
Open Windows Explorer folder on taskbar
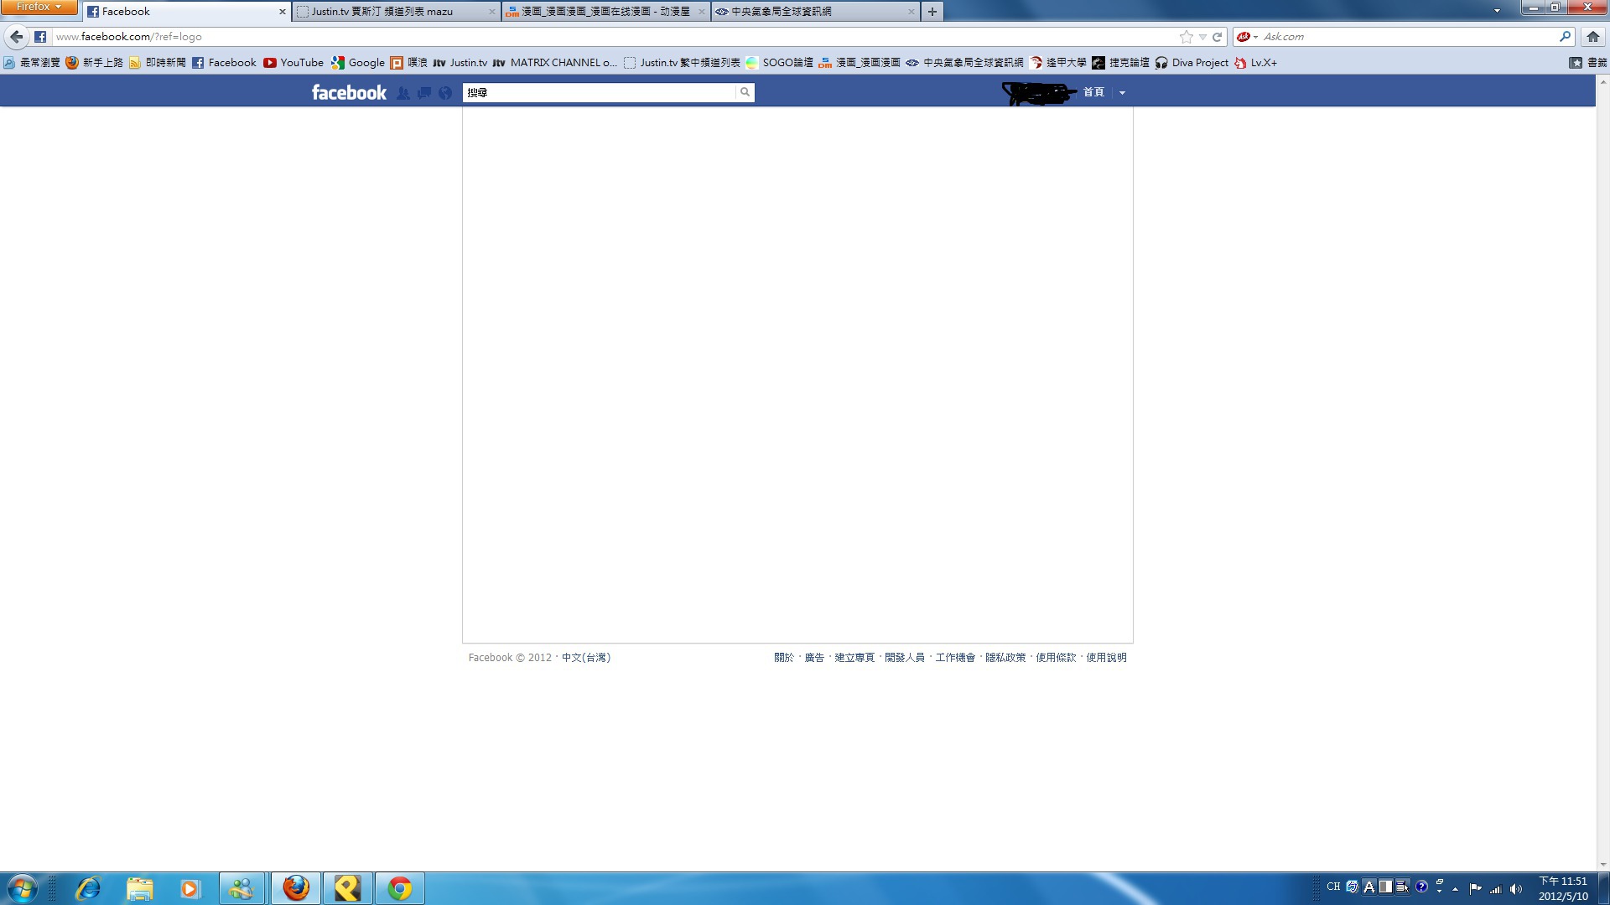[140, 888]
